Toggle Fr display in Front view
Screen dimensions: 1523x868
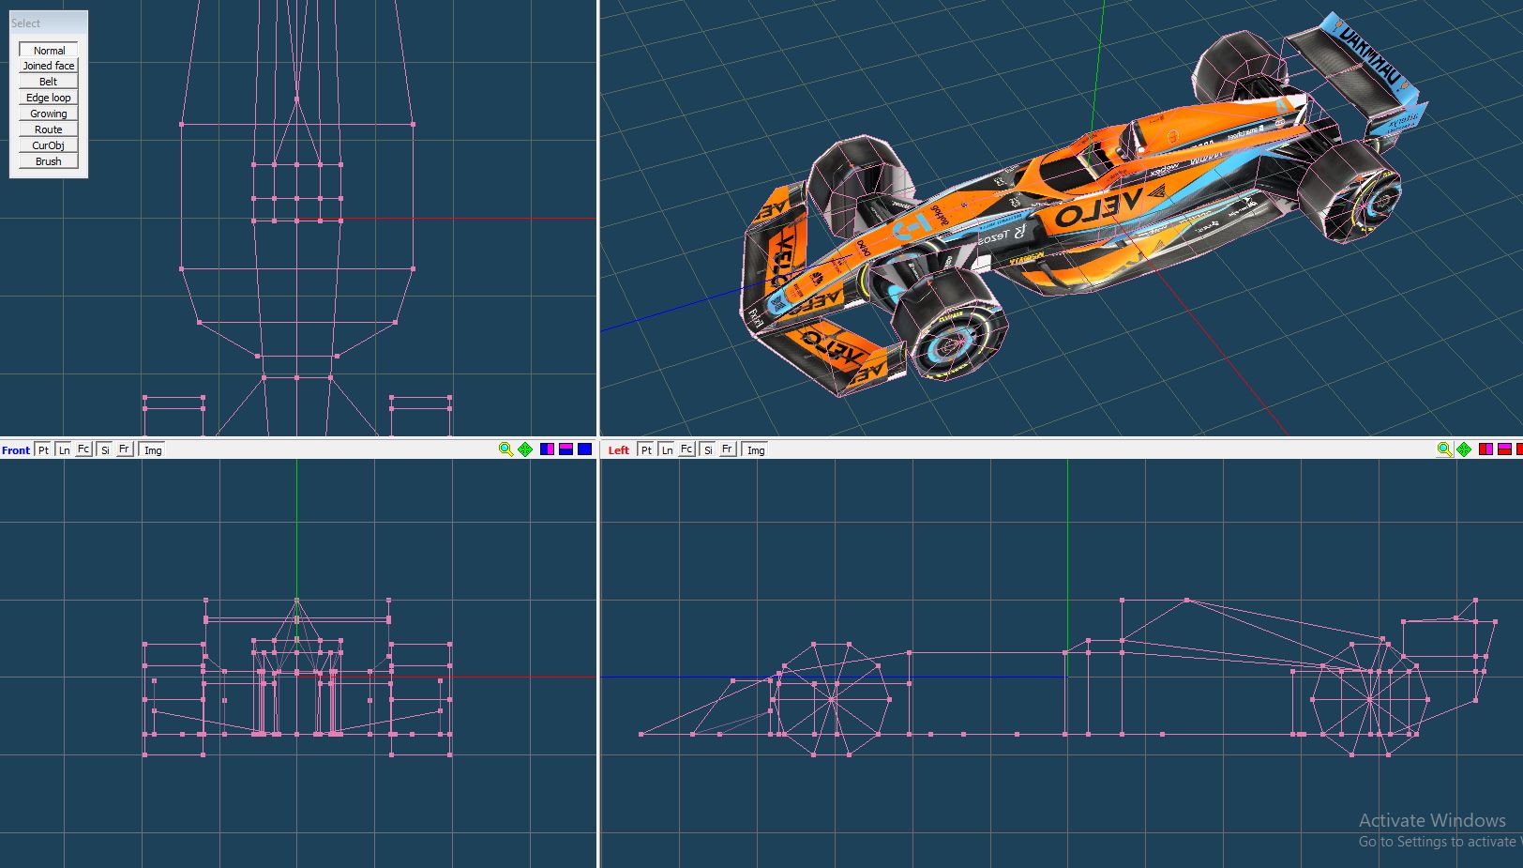pos(124,449)
